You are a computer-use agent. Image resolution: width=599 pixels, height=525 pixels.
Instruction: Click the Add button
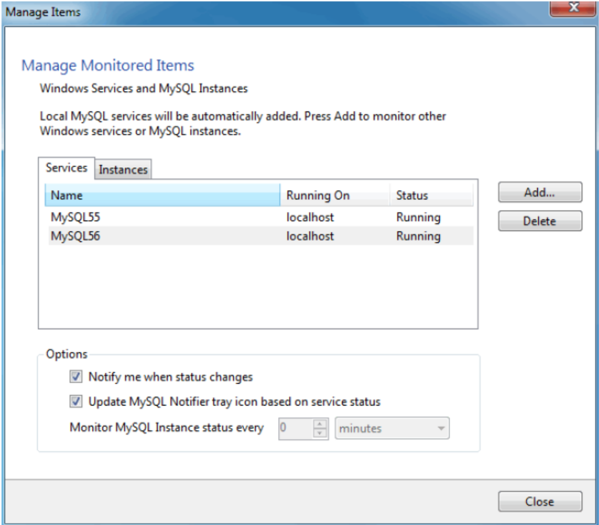[x=539, y=192]
